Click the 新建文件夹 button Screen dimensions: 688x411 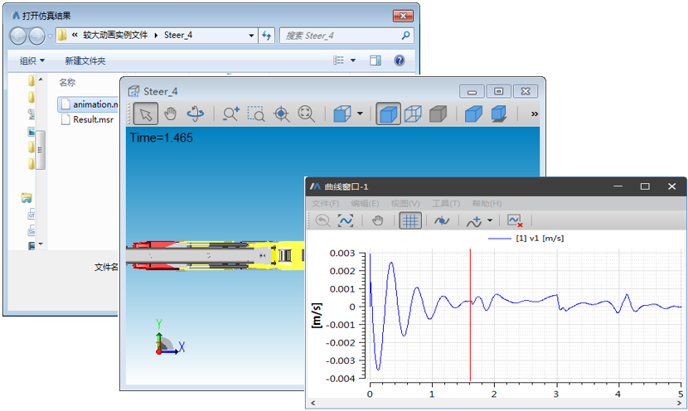pyautogui.click(x=85, y=60)
